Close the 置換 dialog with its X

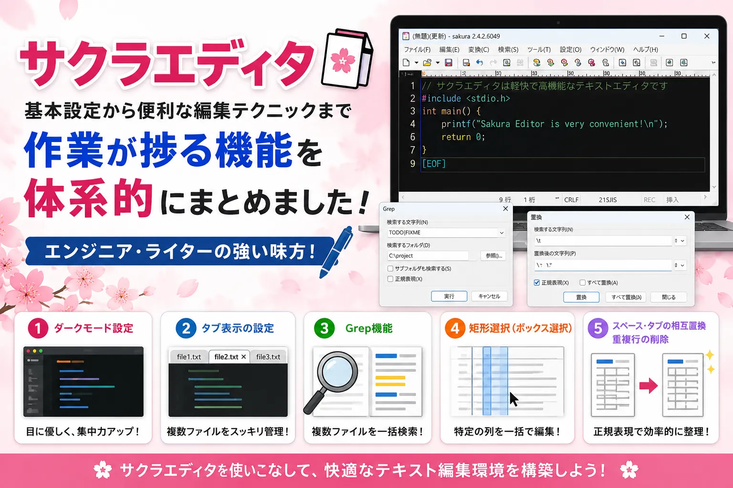pyautogui.click(x=687, y=217)
